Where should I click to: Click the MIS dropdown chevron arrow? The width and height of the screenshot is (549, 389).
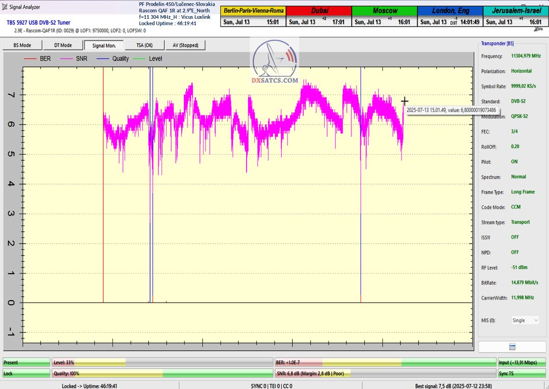pyautogui.click(x=535, y=320)
